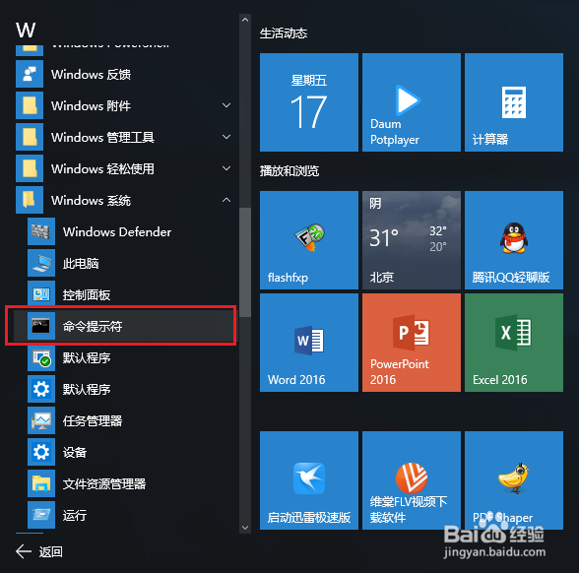Screen dimensions: 579x573
Task: Click the 默认程序 gear icon
Action: tap(41, 389)
